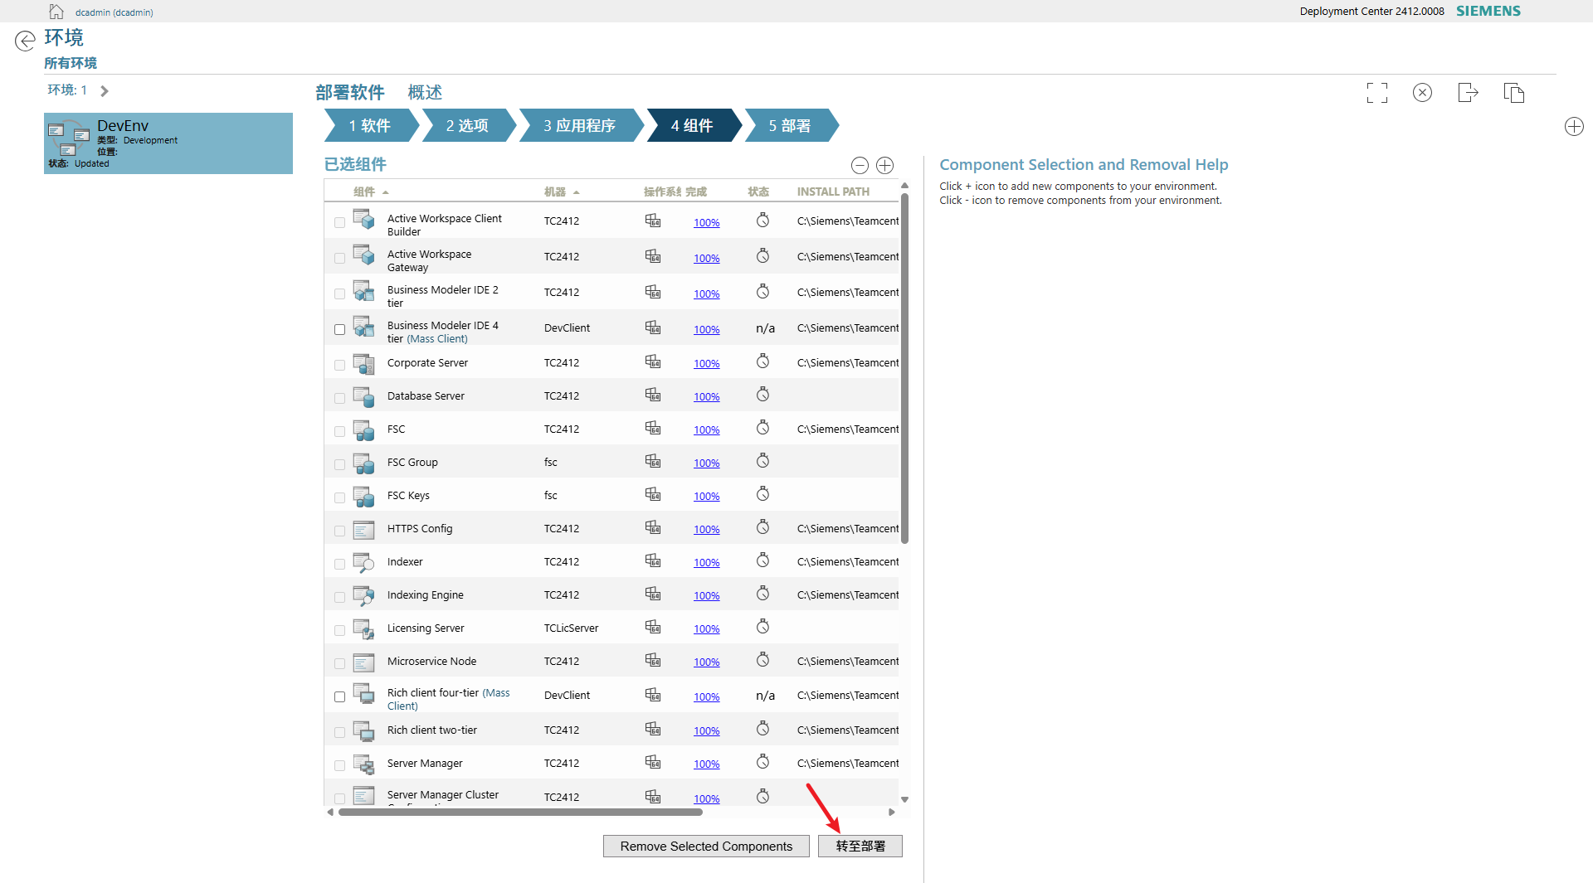This screenshot has height=883, width=1593.
Task: Click the back arrow next to 环境
Action: tap(25, 41)
